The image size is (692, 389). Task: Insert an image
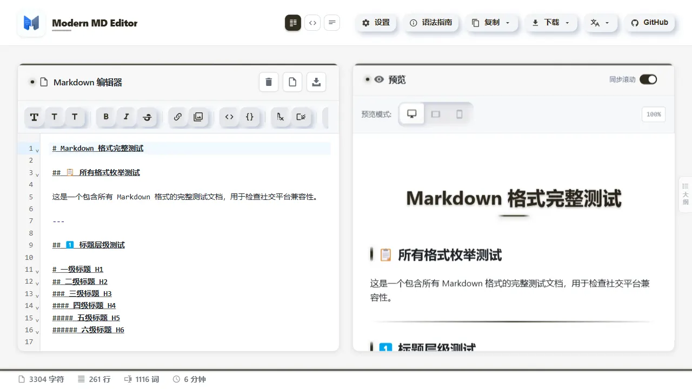[198, 117]
